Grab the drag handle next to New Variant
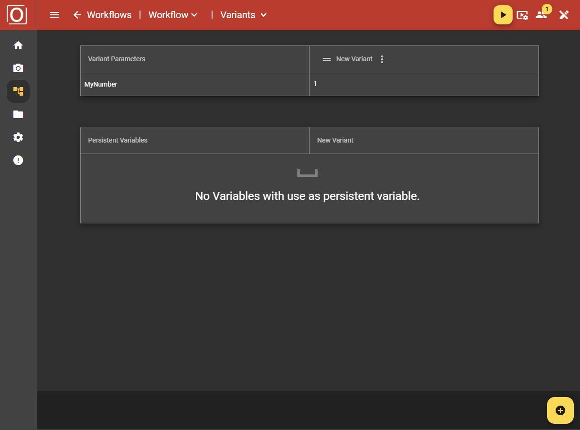 [327, 59]
